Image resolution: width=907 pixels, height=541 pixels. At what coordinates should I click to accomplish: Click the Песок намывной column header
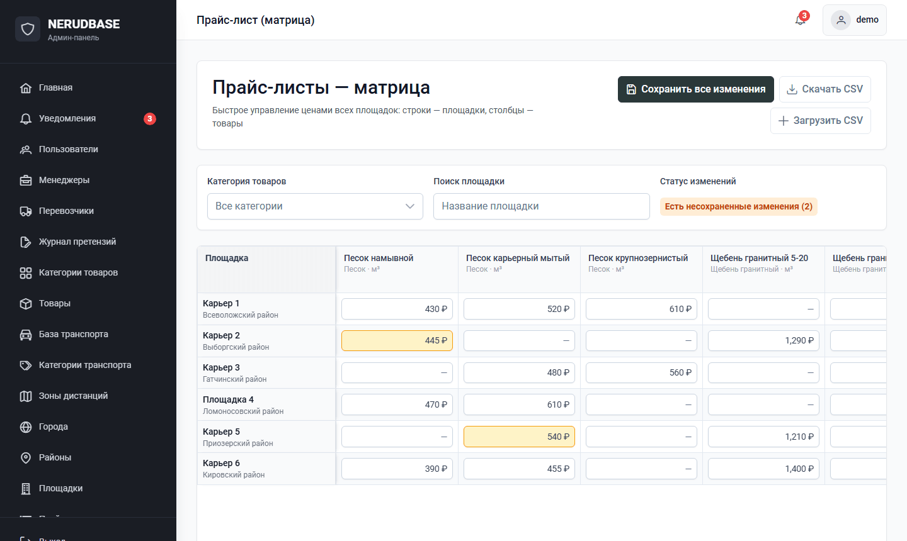click(x=397, y=269)
